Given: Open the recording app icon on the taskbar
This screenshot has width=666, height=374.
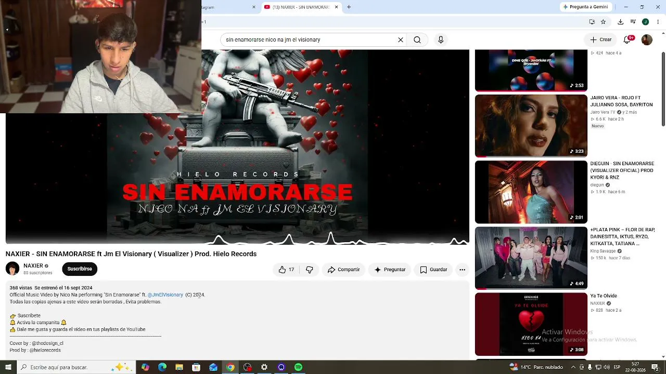Looking at the screenshot, I should click(247, 367).
